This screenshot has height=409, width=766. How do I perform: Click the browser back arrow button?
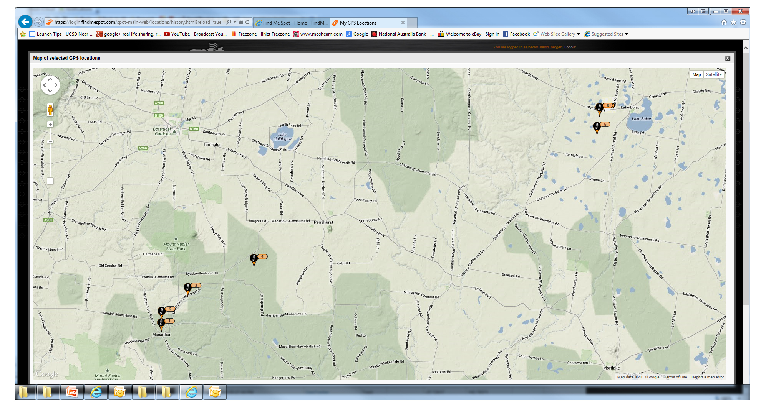[25, 22]
